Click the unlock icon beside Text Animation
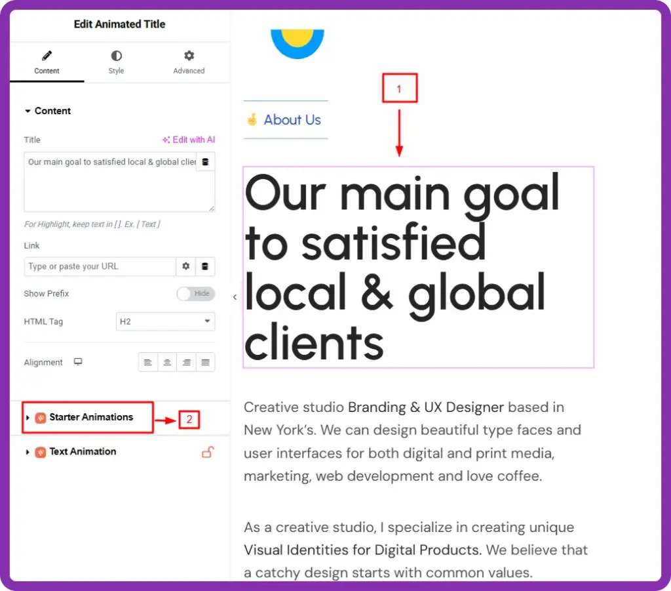 pos(208,452)
